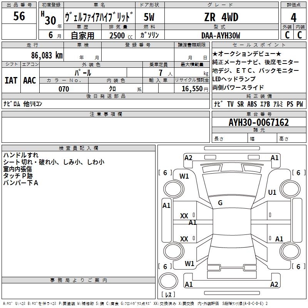Click the 注意事項欄 section header
The height and width of the screenshot is (308, 308).
click(x=105, y=114)
